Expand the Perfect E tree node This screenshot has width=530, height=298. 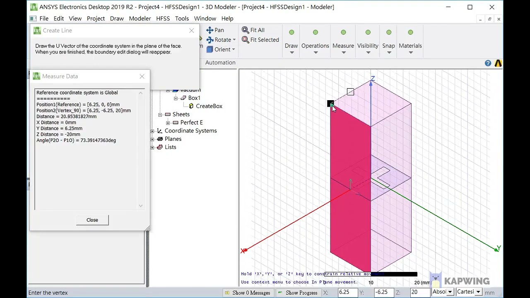168,123
